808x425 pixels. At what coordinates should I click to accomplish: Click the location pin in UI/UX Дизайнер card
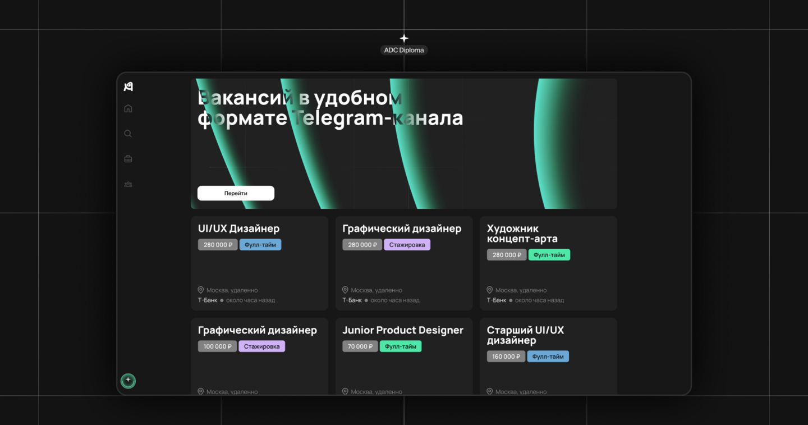[201, 290]
